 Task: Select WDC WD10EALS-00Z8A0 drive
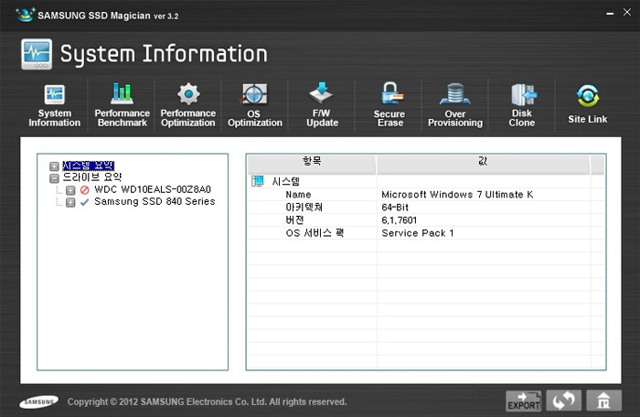point(153,189)
